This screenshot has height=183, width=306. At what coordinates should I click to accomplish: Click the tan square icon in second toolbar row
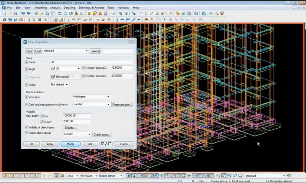(x=21, y=19)
